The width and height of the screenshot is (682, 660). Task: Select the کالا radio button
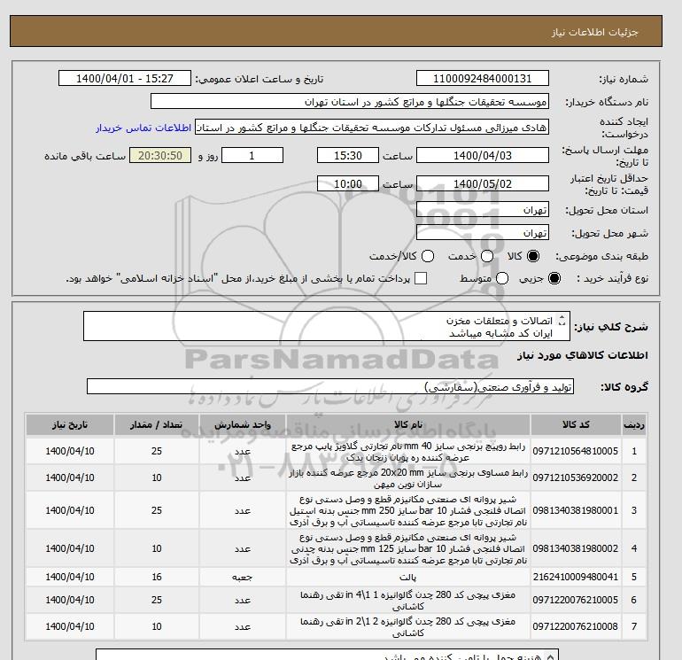click(533, 256)
